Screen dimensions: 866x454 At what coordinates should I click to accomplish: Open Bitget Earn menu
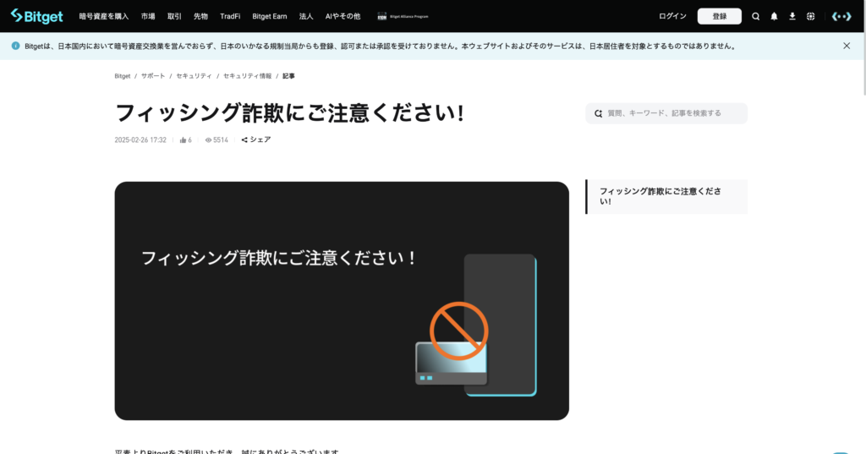[x=270, y=17]
